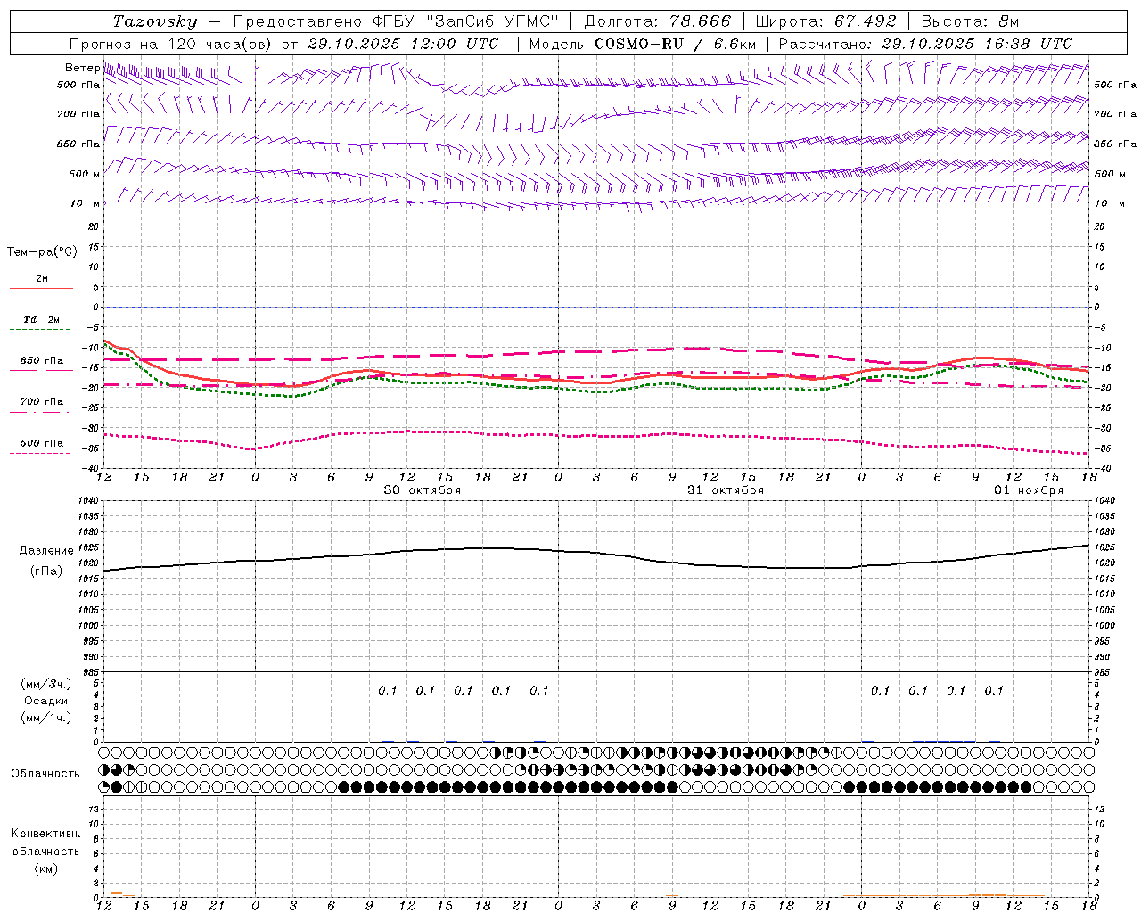1141x913 pixels.
Task: Click the Tazovsky station title
Action: tap(155, 21)
